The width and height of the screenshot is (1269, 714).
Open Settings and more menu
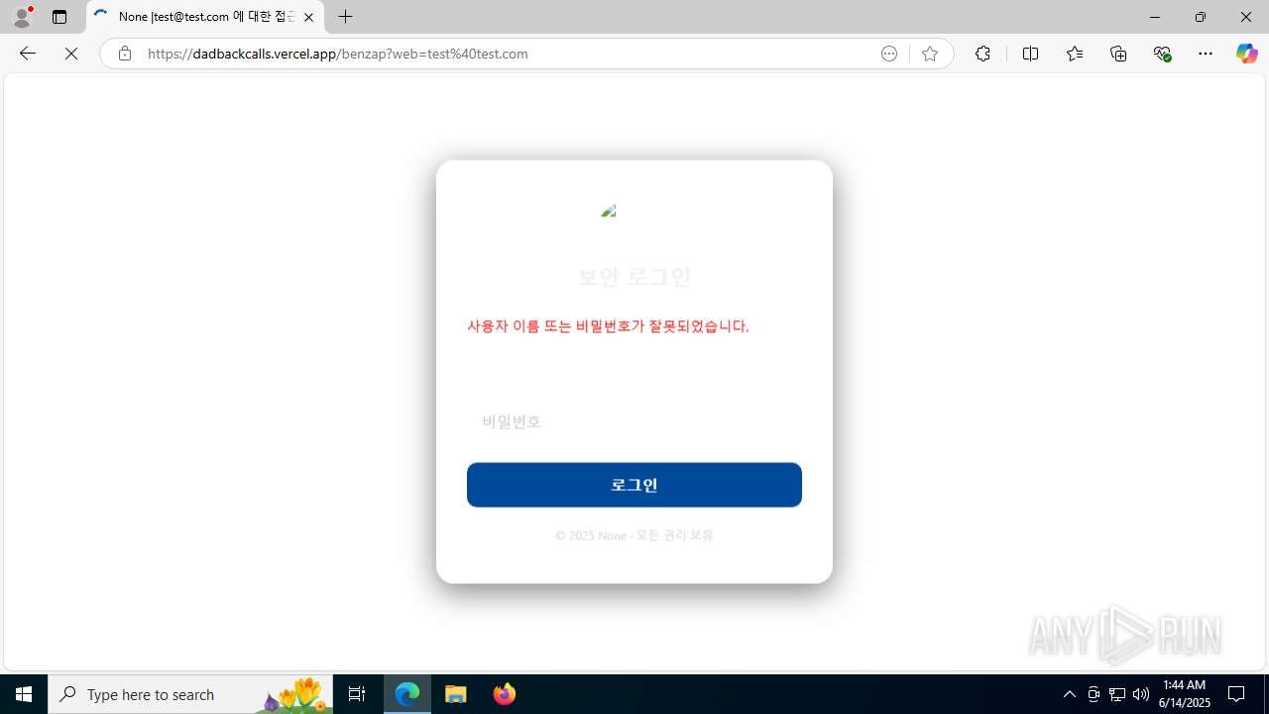(1206, 54)
